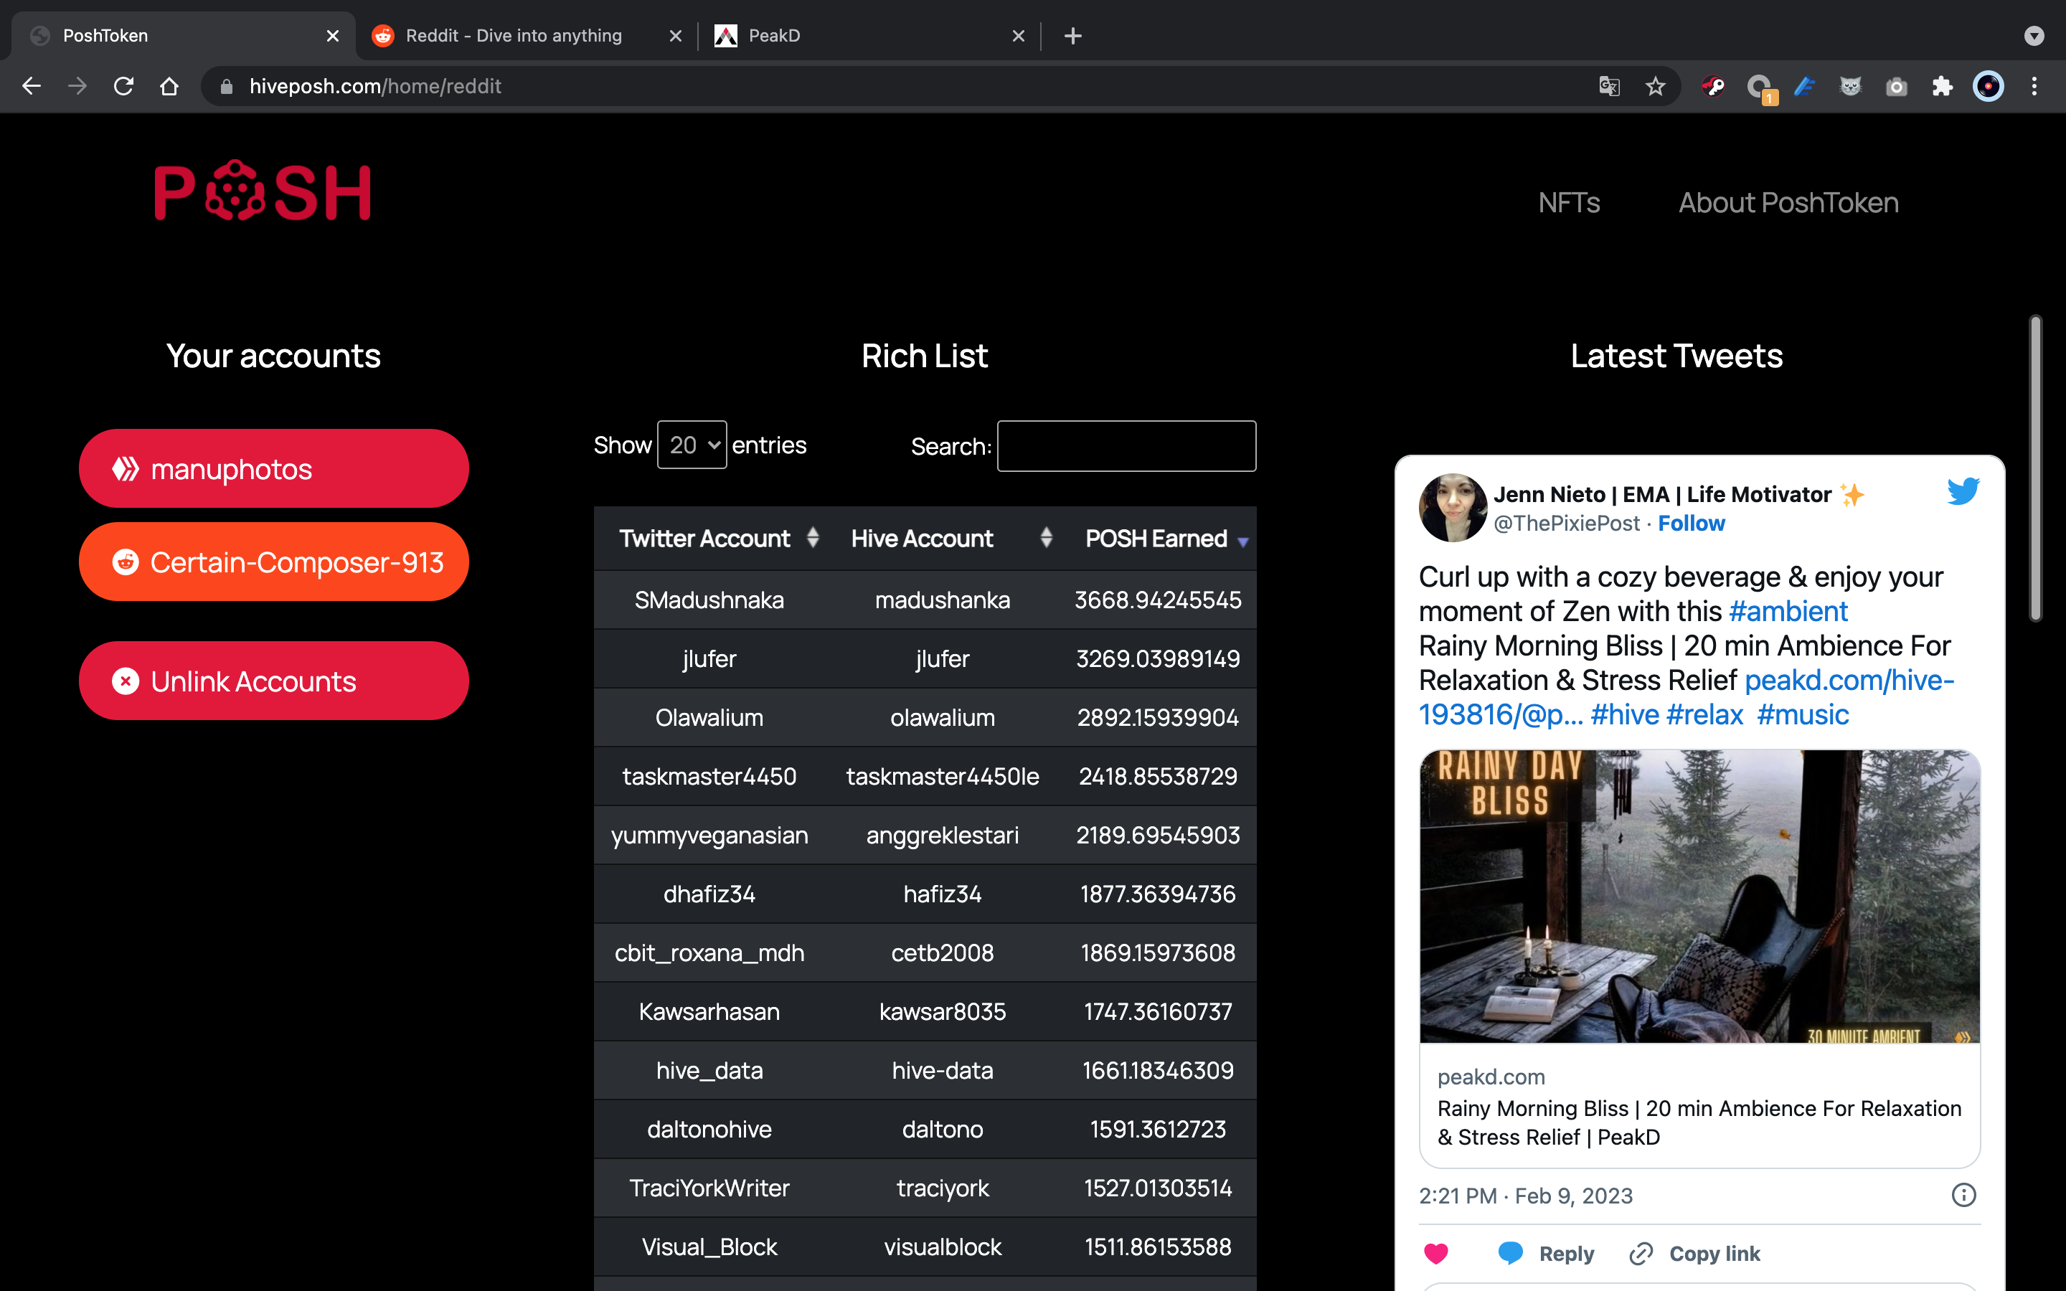The image size is (2066, 1291).
Task: Open tweet timestamp 2:21 PM Feb 9
Action: (x=1526, y=1196)
